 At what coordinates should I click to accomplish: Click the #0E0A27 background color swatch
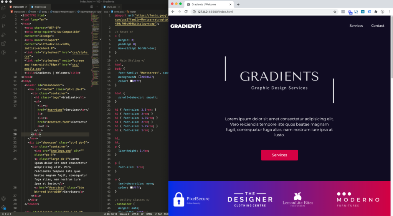point(140,77)
